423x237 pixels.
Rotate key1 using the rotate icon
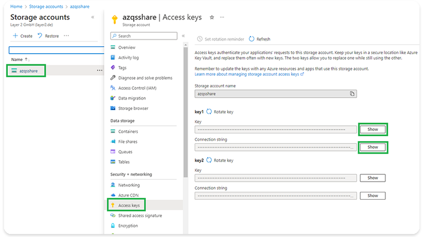tap(210, 112)
